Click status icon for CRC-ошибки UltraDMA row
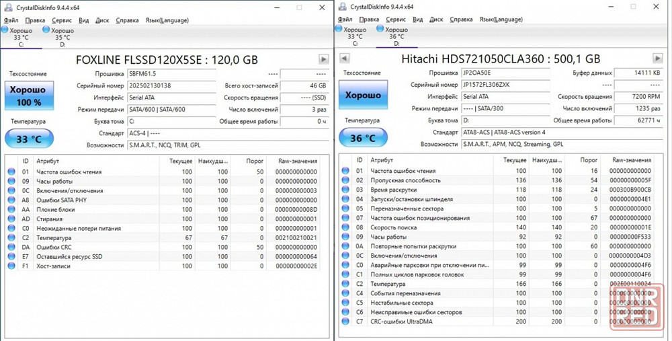Screen dimensions: 672x341 [x=345, y=322]
